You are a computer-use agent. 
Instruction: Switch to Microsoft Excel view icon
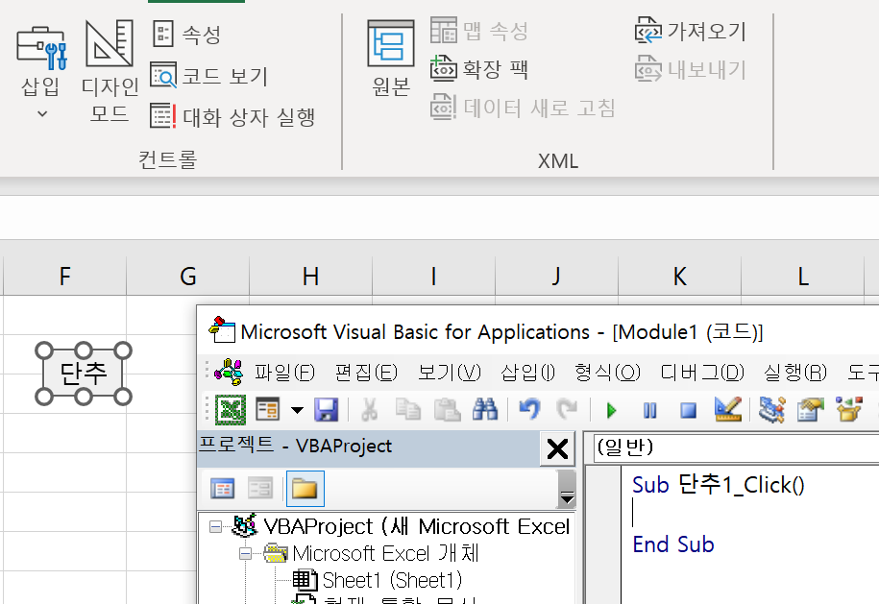click(231, 410)
